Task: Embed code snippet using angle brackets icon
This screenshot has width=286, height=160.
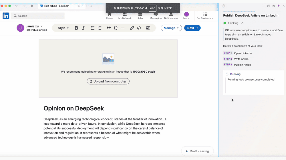Action: [x=139, y=28]
